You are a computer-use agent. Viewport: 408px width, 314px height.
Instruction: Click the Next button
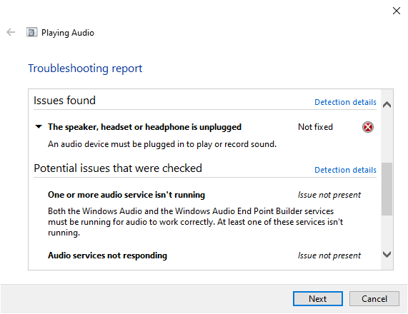pos(318,299)
